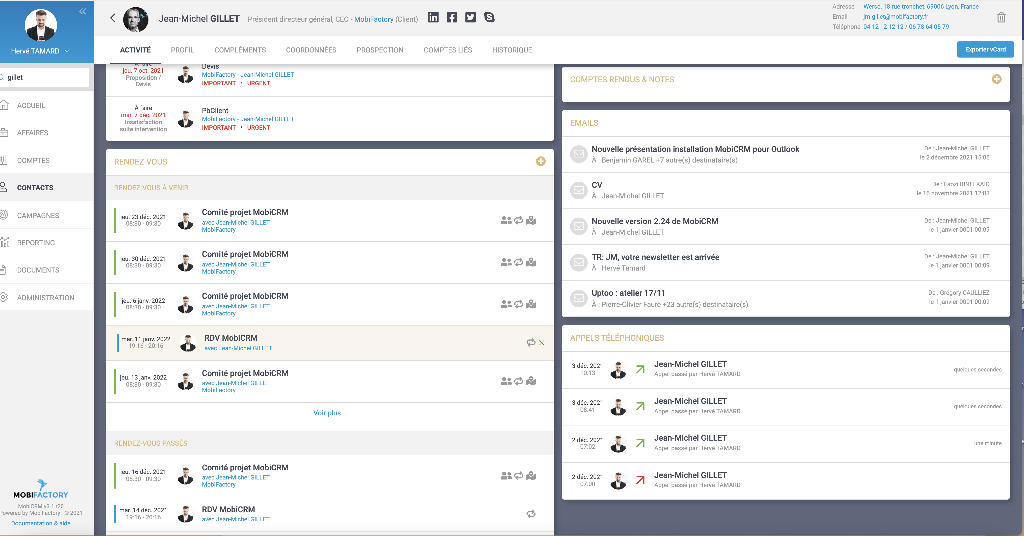
Task: Add a compte rendu note with plus icon
Action: (x=996, y=79)
